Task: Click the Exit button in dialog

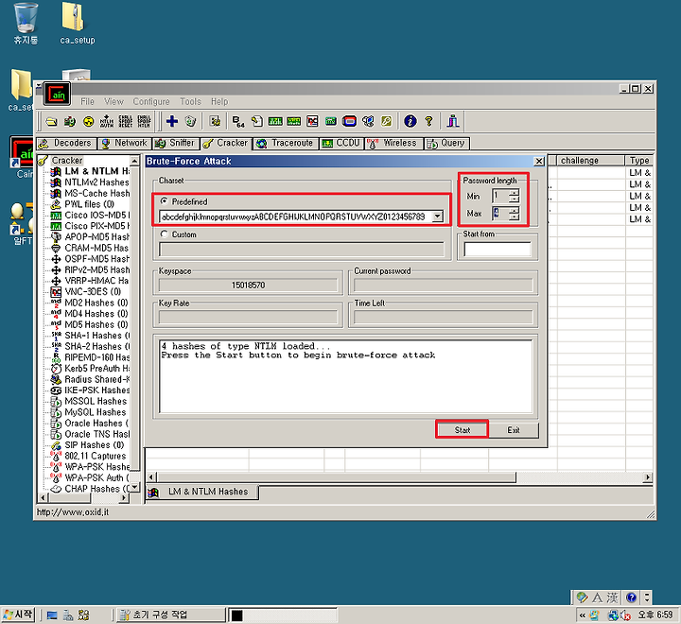Action: pos(514,430)
